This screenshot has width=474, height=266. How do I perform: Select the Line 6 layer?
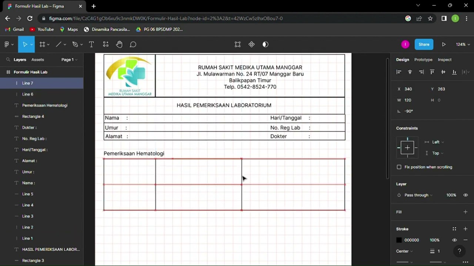pyautogui.click(x=41, y=94)
